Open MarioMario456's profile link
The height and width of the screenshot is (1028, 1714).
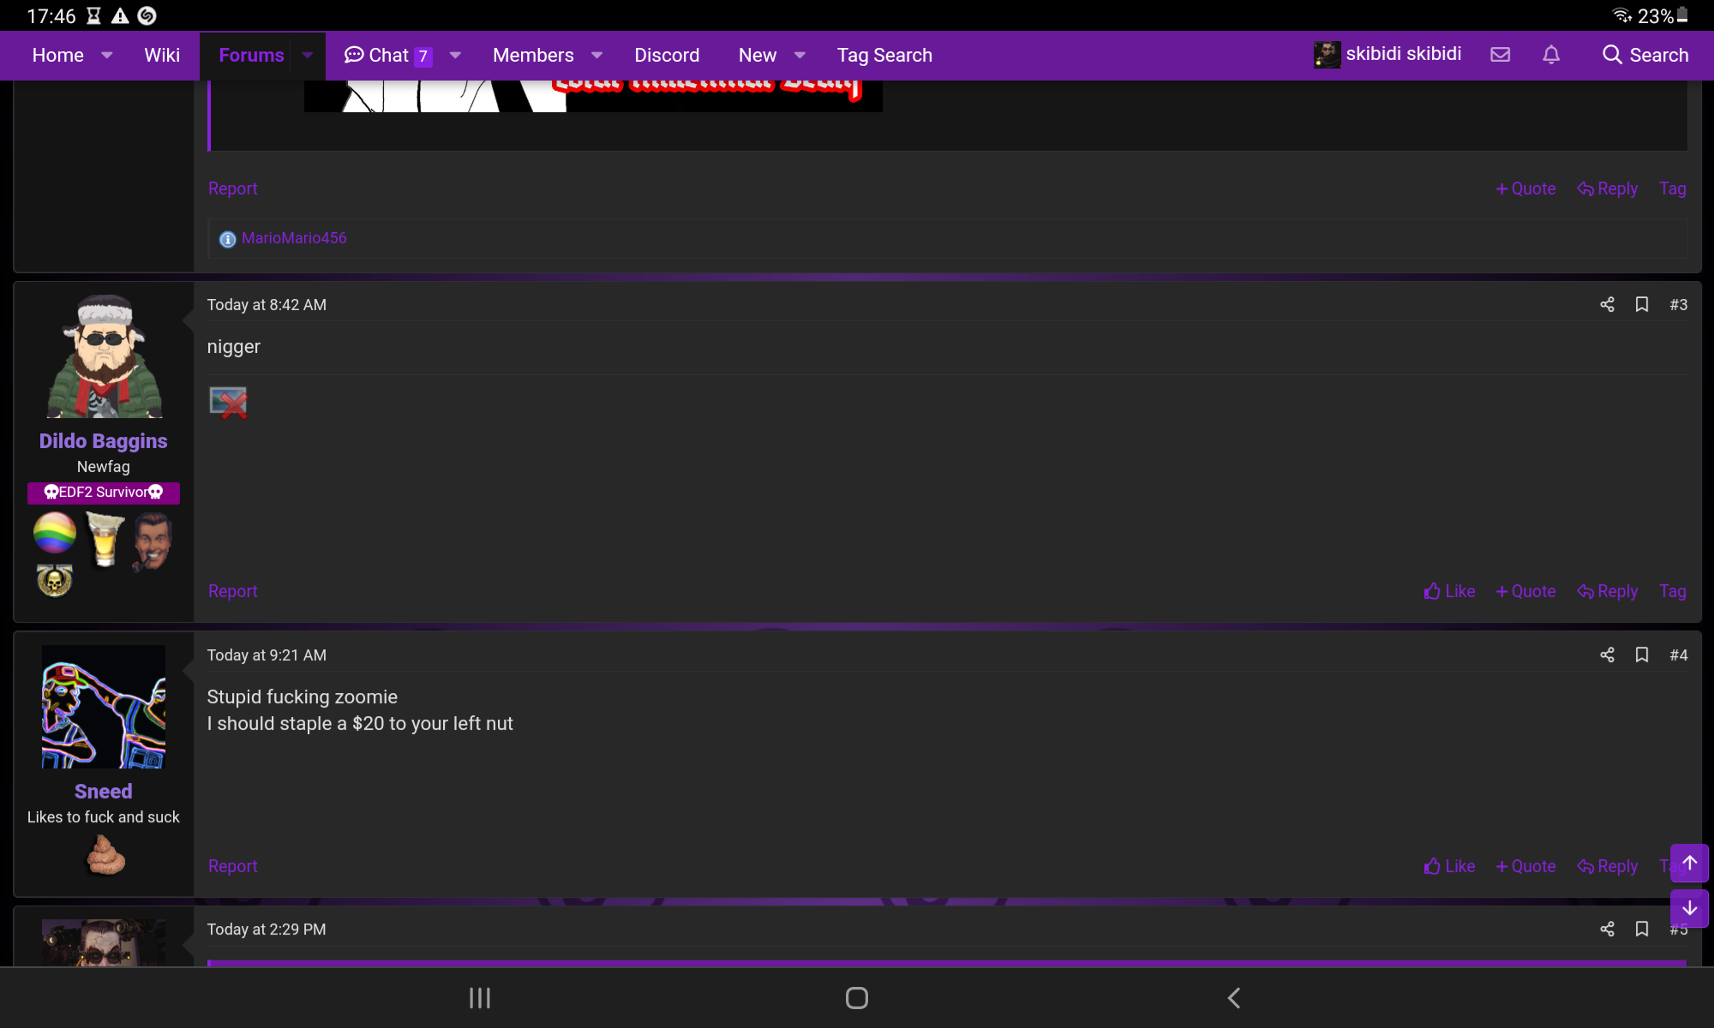(x=294, y=238)
